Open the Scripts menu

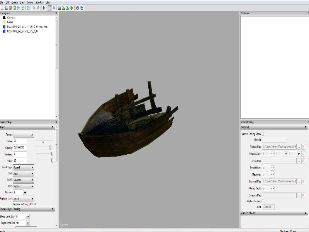pyautogui.click(x=30, y=2)
